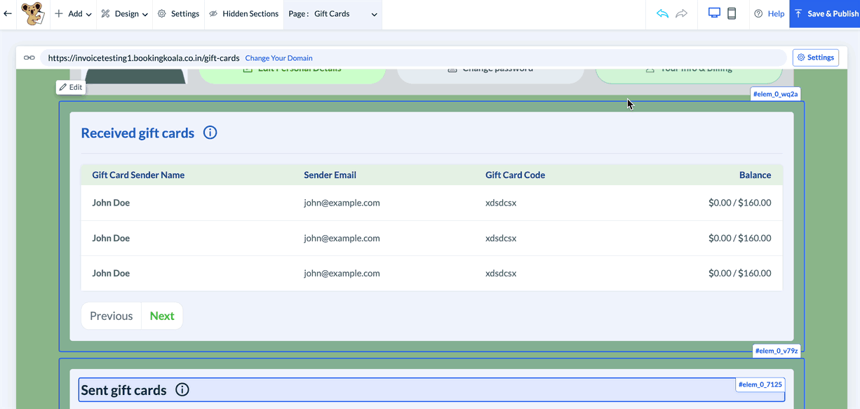Click the undo arrow icon
This screenshot has width=860, height=409.
pos(662,13)
